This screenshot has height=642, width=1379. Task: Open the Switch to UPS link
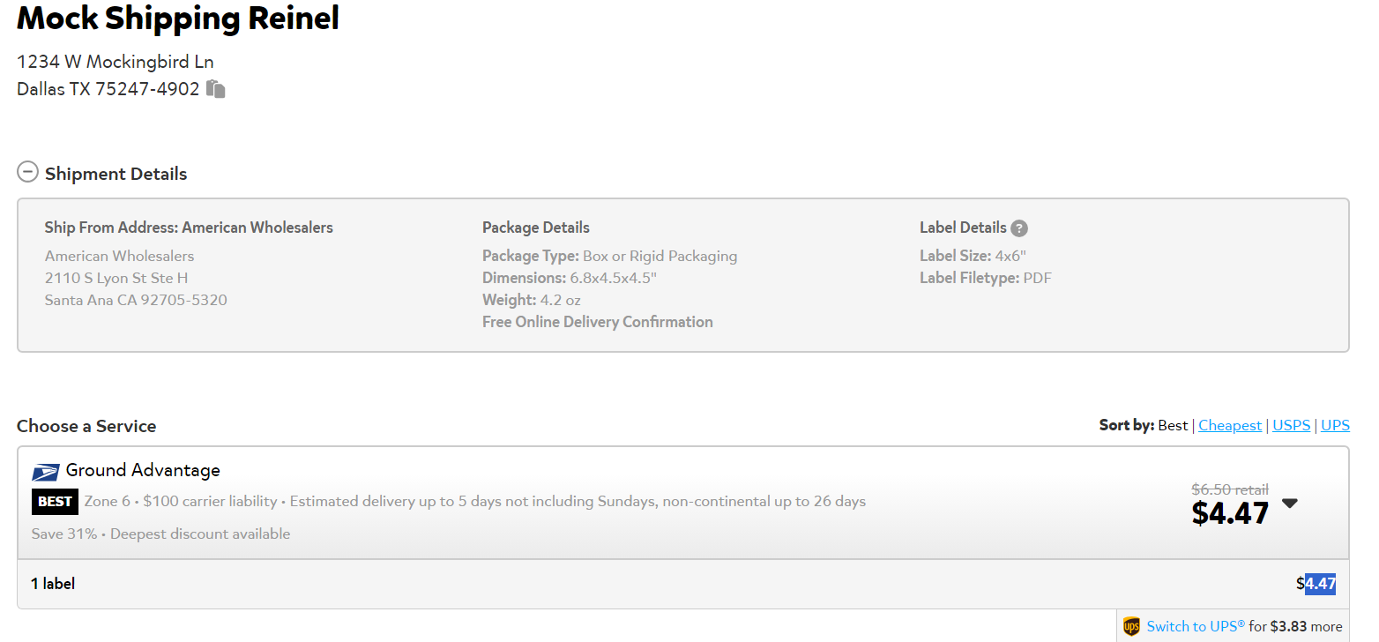1196,627
